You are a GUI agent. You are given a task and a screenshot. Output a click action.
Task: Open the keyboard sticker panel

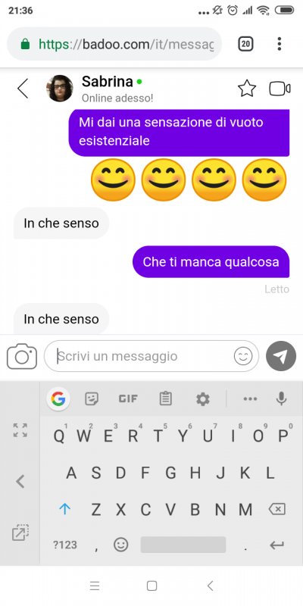tap(92, 398)
